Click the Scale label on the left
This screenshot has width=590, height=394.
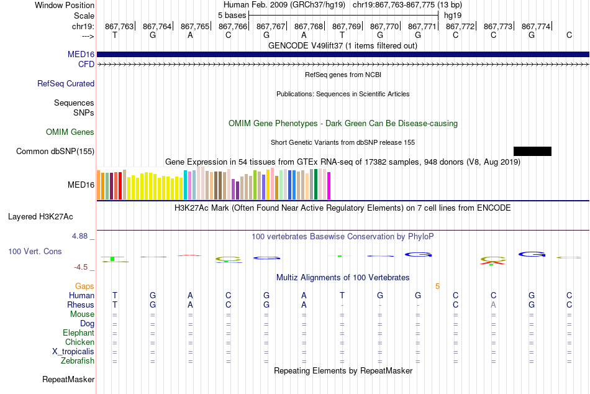84,16
